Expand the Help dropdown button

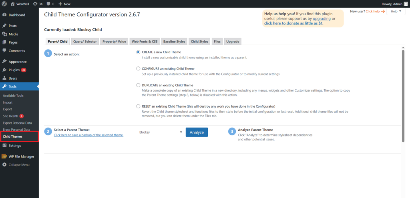pyautogui.click(x=396, y=11)
